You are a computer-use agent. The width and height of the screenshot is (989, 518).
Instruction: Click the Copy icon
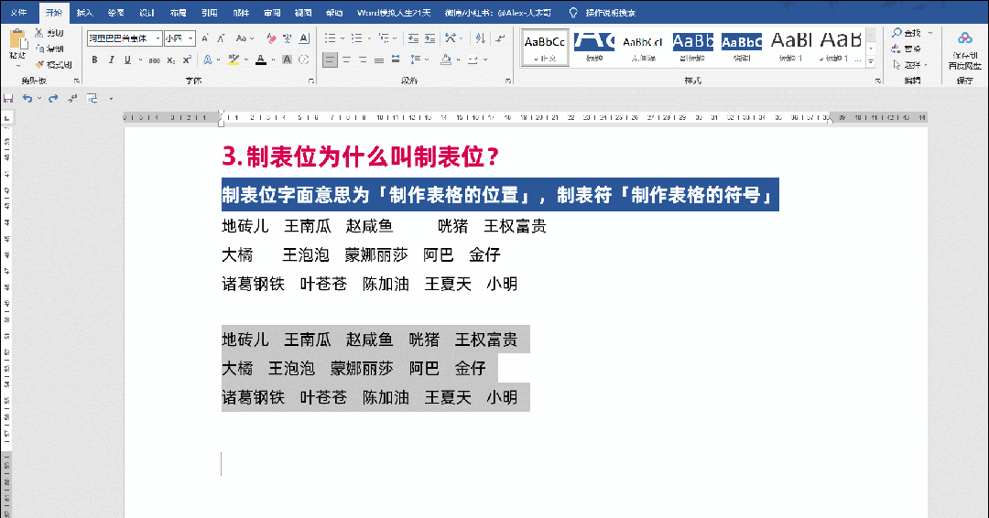(39, 49)
